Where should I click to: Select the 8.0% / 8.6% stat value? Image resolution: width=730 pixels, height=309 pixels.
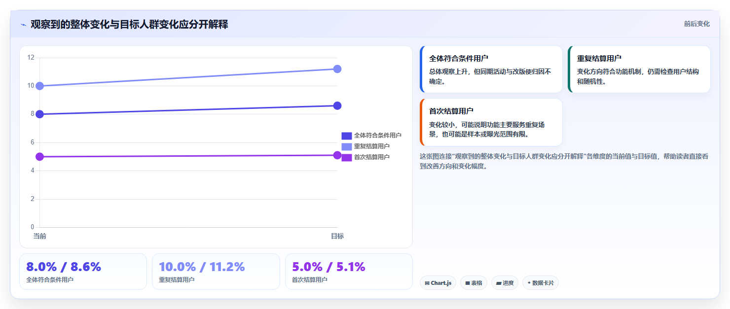pyautogui.click(x=64, y=267)
